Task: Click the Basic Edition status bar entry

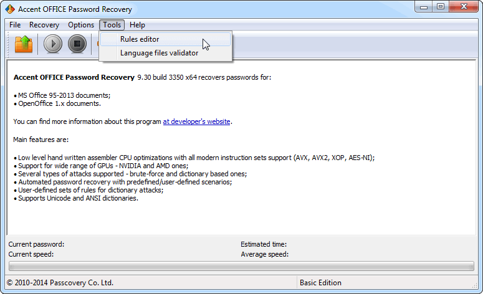Action: 320,283
